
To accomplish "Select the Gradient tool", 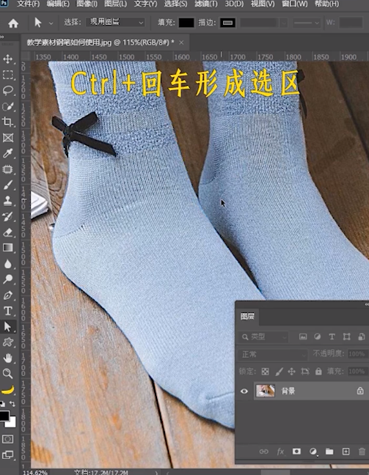I will point(8,248).
